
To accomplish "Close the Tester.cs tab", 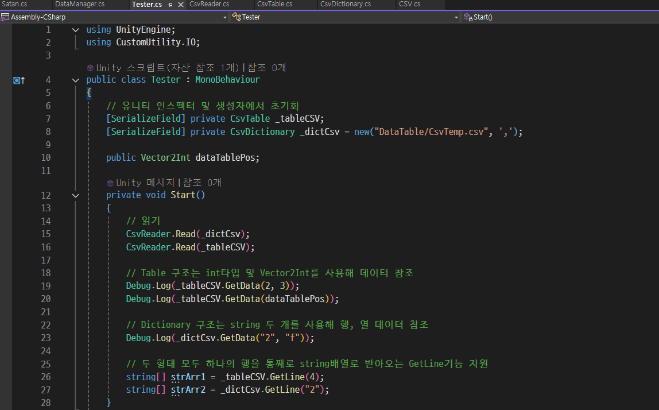I will pyautogui.click(x=181, y=5).
